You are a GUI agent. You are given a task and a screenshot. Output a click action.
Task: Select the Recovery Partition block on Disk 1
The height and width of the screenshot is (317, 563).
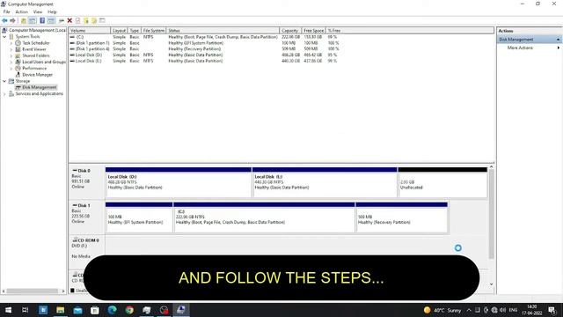(402, 217)
